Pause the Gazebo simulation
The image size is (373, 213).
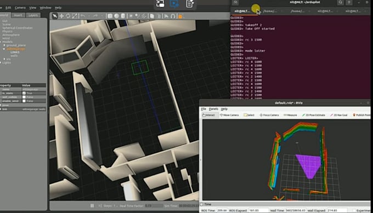click(92, 206)
